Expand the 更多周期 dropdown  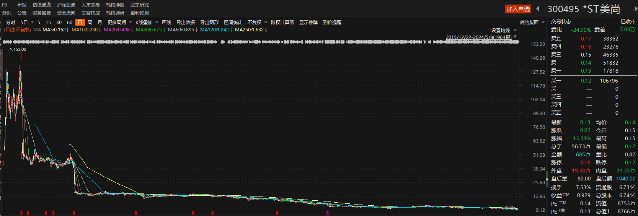pyautogui.click(x=119, y=22)
